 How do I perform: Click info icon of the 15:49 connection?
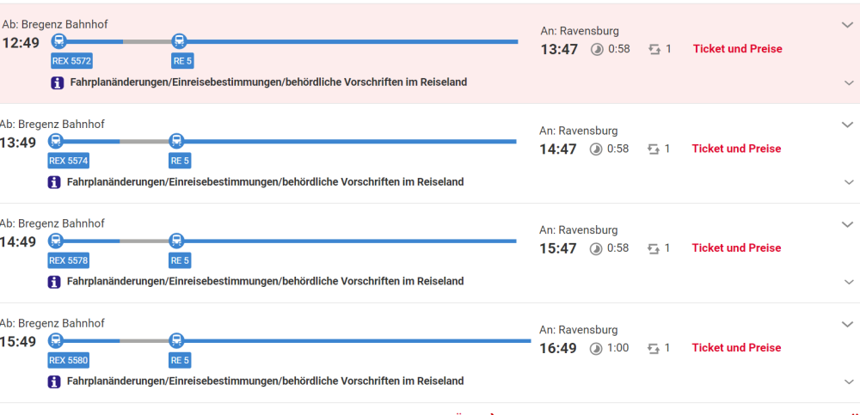(54, 381)
